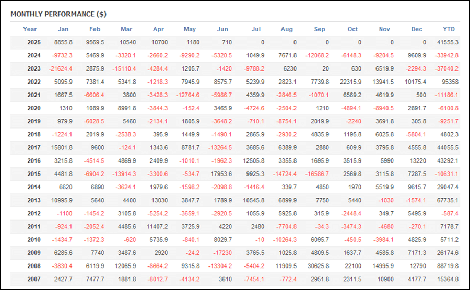Click 2019 August value -8754.1
This screenshot has height=290, width=470.
[x=286, y=121]
